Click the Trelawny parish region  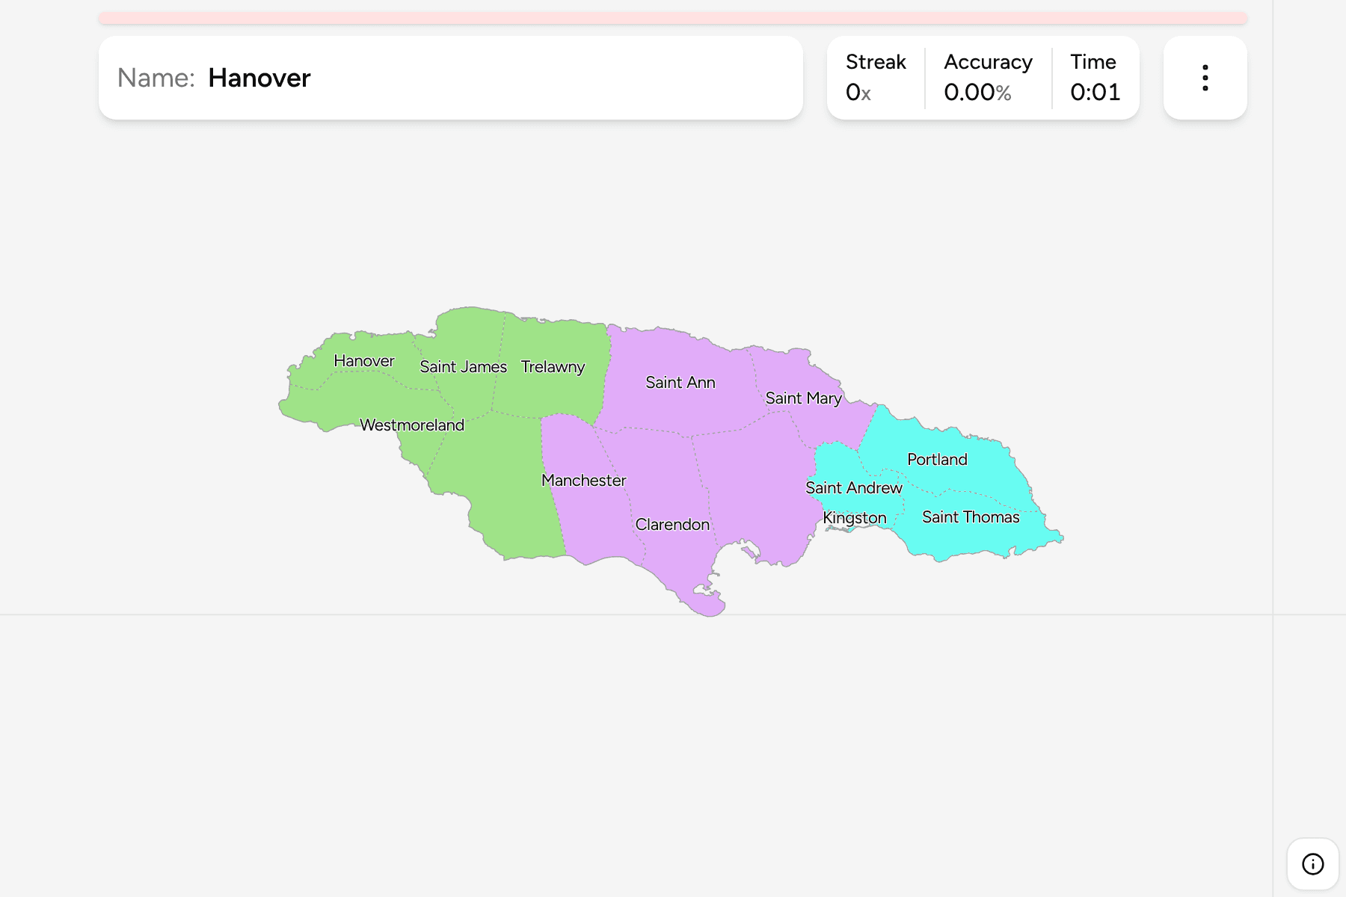point(553,367)
